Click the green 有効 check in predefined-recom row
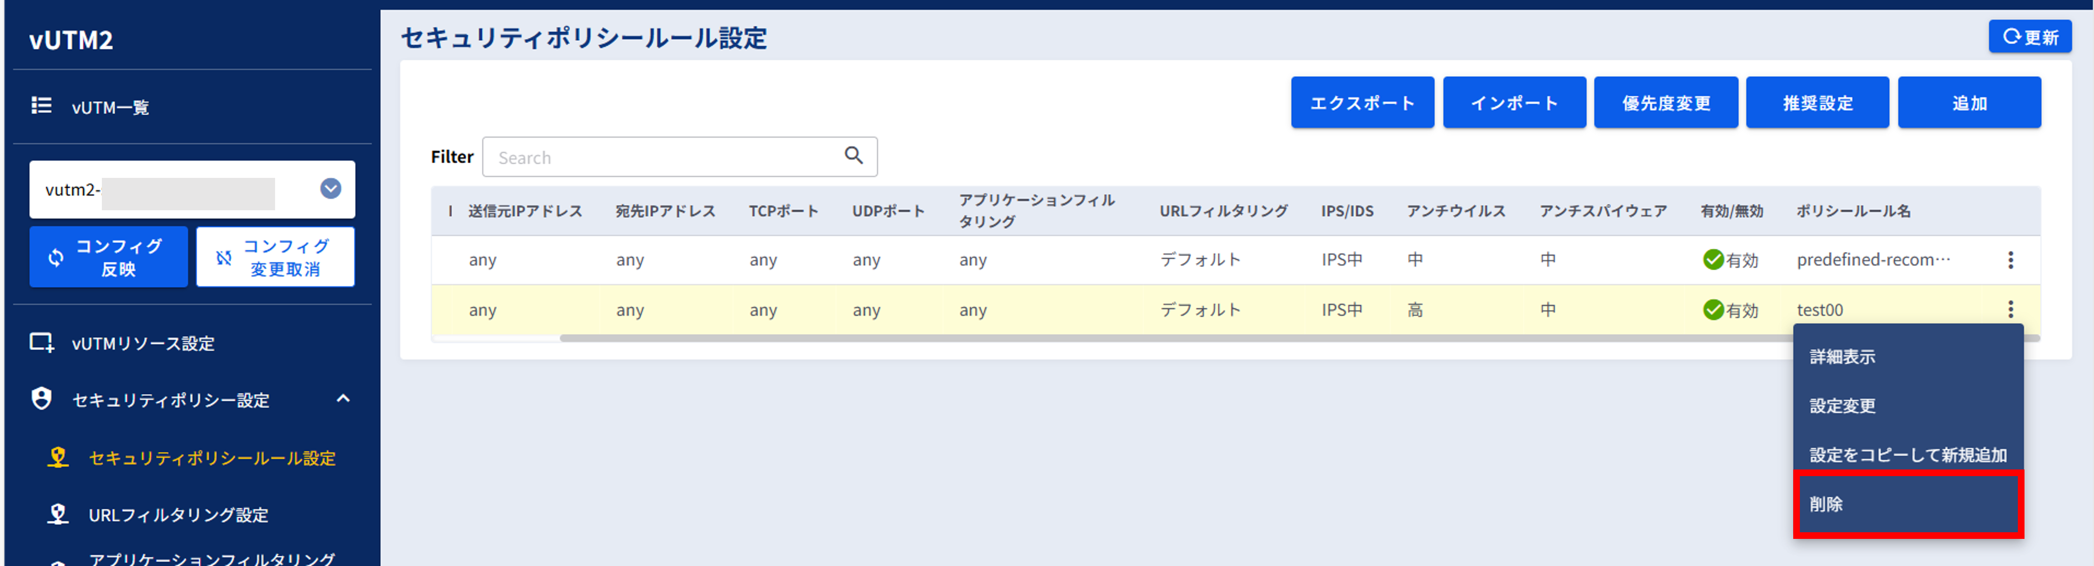This screenshot has width=2094, height=566. tap(1713, 260)
